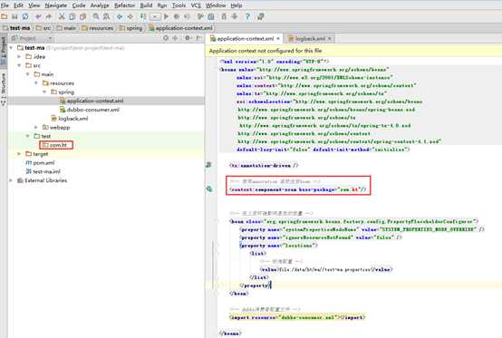The height and width of the screenshot is (338, 502).
Task: Click the Forward navigation arrow icon
Action: tap(130, 16)
